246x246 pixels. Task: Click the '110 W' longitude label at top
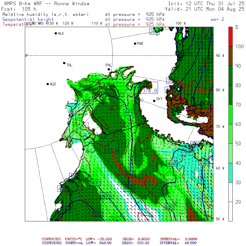pos(97,24)
